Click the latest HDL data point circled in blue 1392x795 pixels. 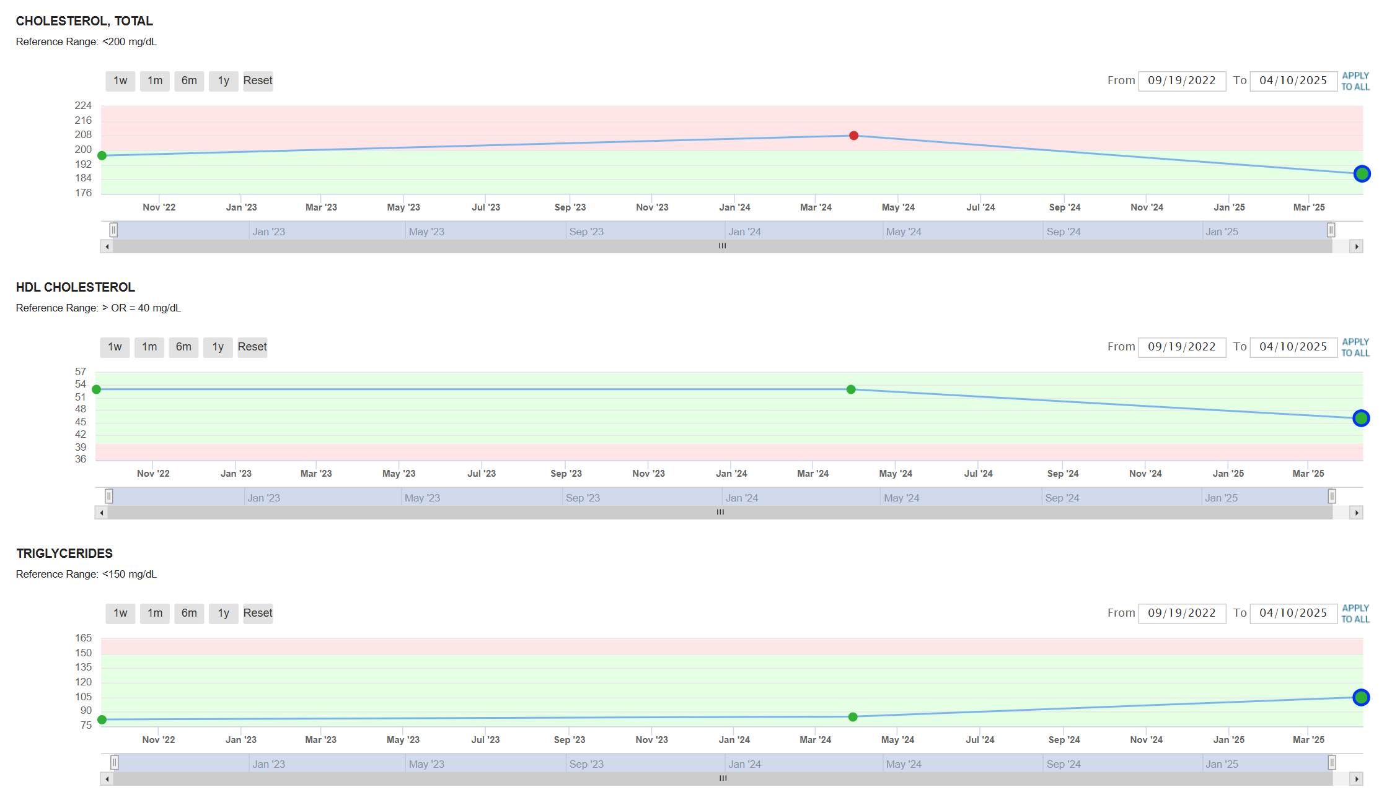[1361, 419]
